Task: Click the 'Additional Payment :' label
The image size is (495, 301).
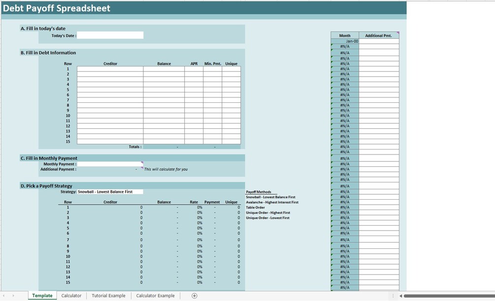Action: coord(59,169)
